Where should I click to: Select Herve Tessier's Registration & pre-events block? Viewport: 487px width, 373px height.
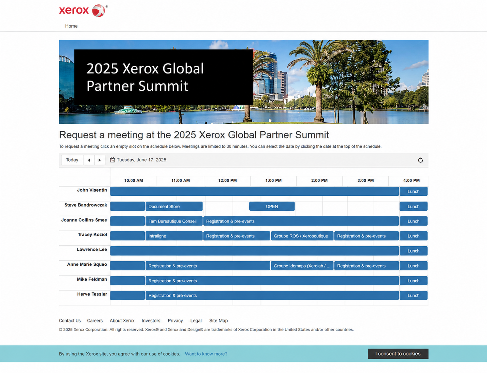272,296
